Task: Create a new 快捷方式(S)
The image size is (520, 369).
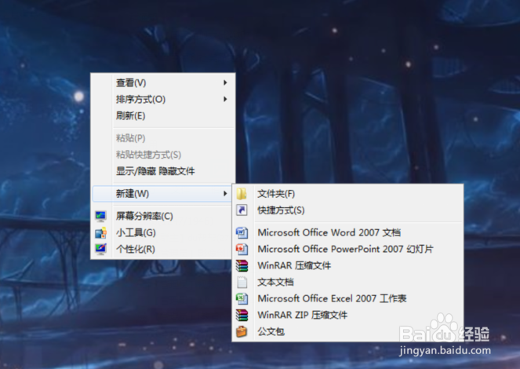Action: point(347,210)
